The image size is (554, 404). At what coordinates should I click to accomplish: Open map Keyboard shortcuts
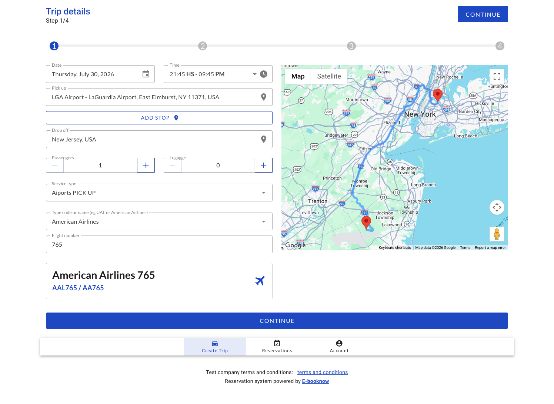pos(395,248)
